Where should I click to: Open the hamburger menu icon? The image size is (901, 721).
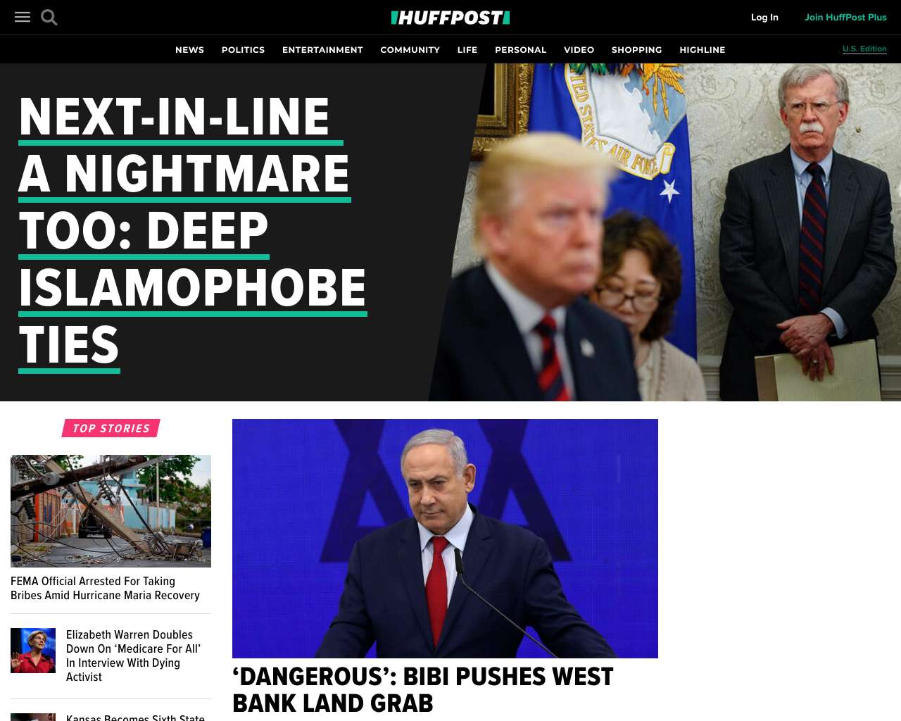point(23,17)
